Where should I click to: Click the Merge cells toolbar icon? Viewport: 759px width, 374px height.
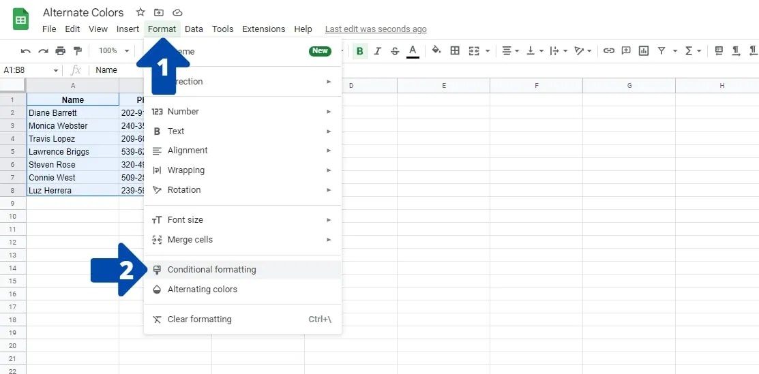click(475, 51)
